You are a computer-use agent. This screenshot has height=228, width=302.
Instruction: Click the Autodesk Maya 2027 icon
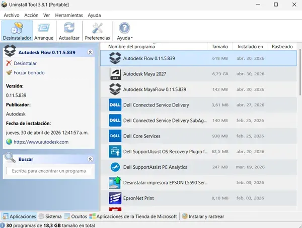pos(115,74)
